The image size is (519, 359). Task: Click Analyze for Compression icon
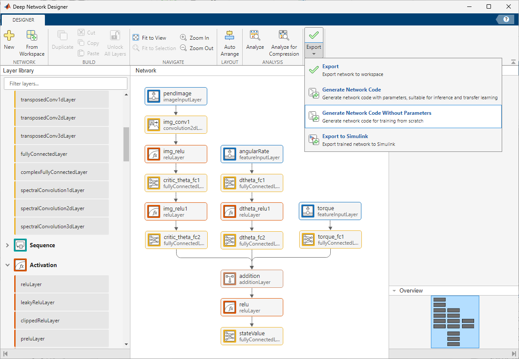coord(284,36)
